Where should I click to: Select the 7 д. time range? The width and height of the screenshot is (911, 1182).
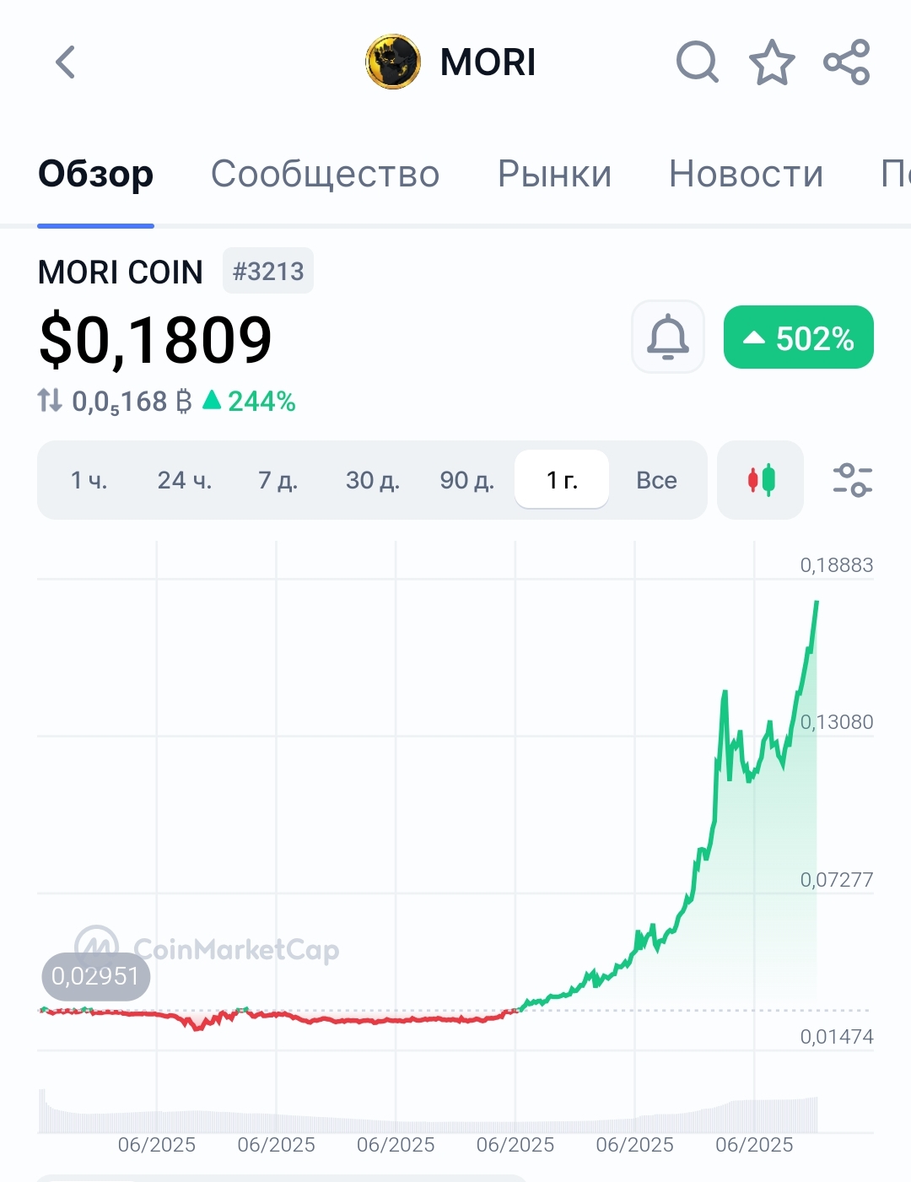[x=278, y=480]
